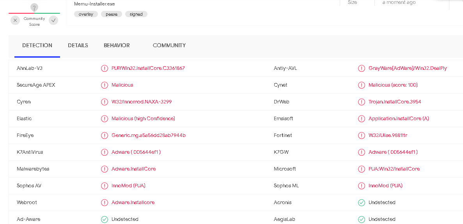Viewport: 463px width, 224px height.
Task: Click the signed tag
Action: (x=136, y=14)
